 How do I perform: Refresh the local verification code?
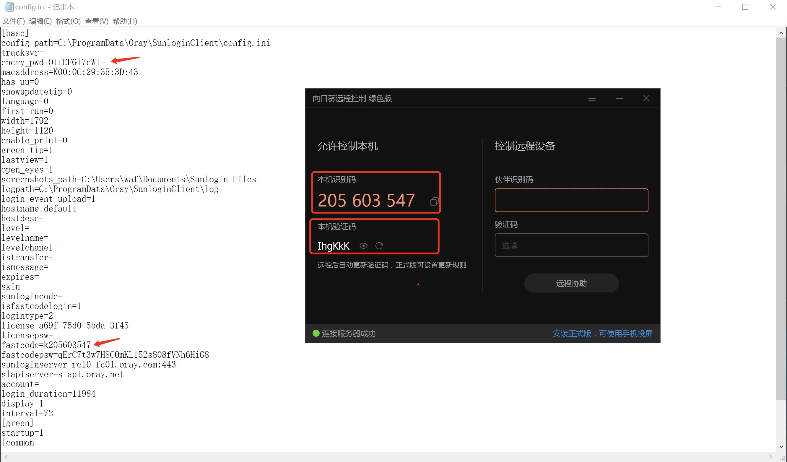379,246
